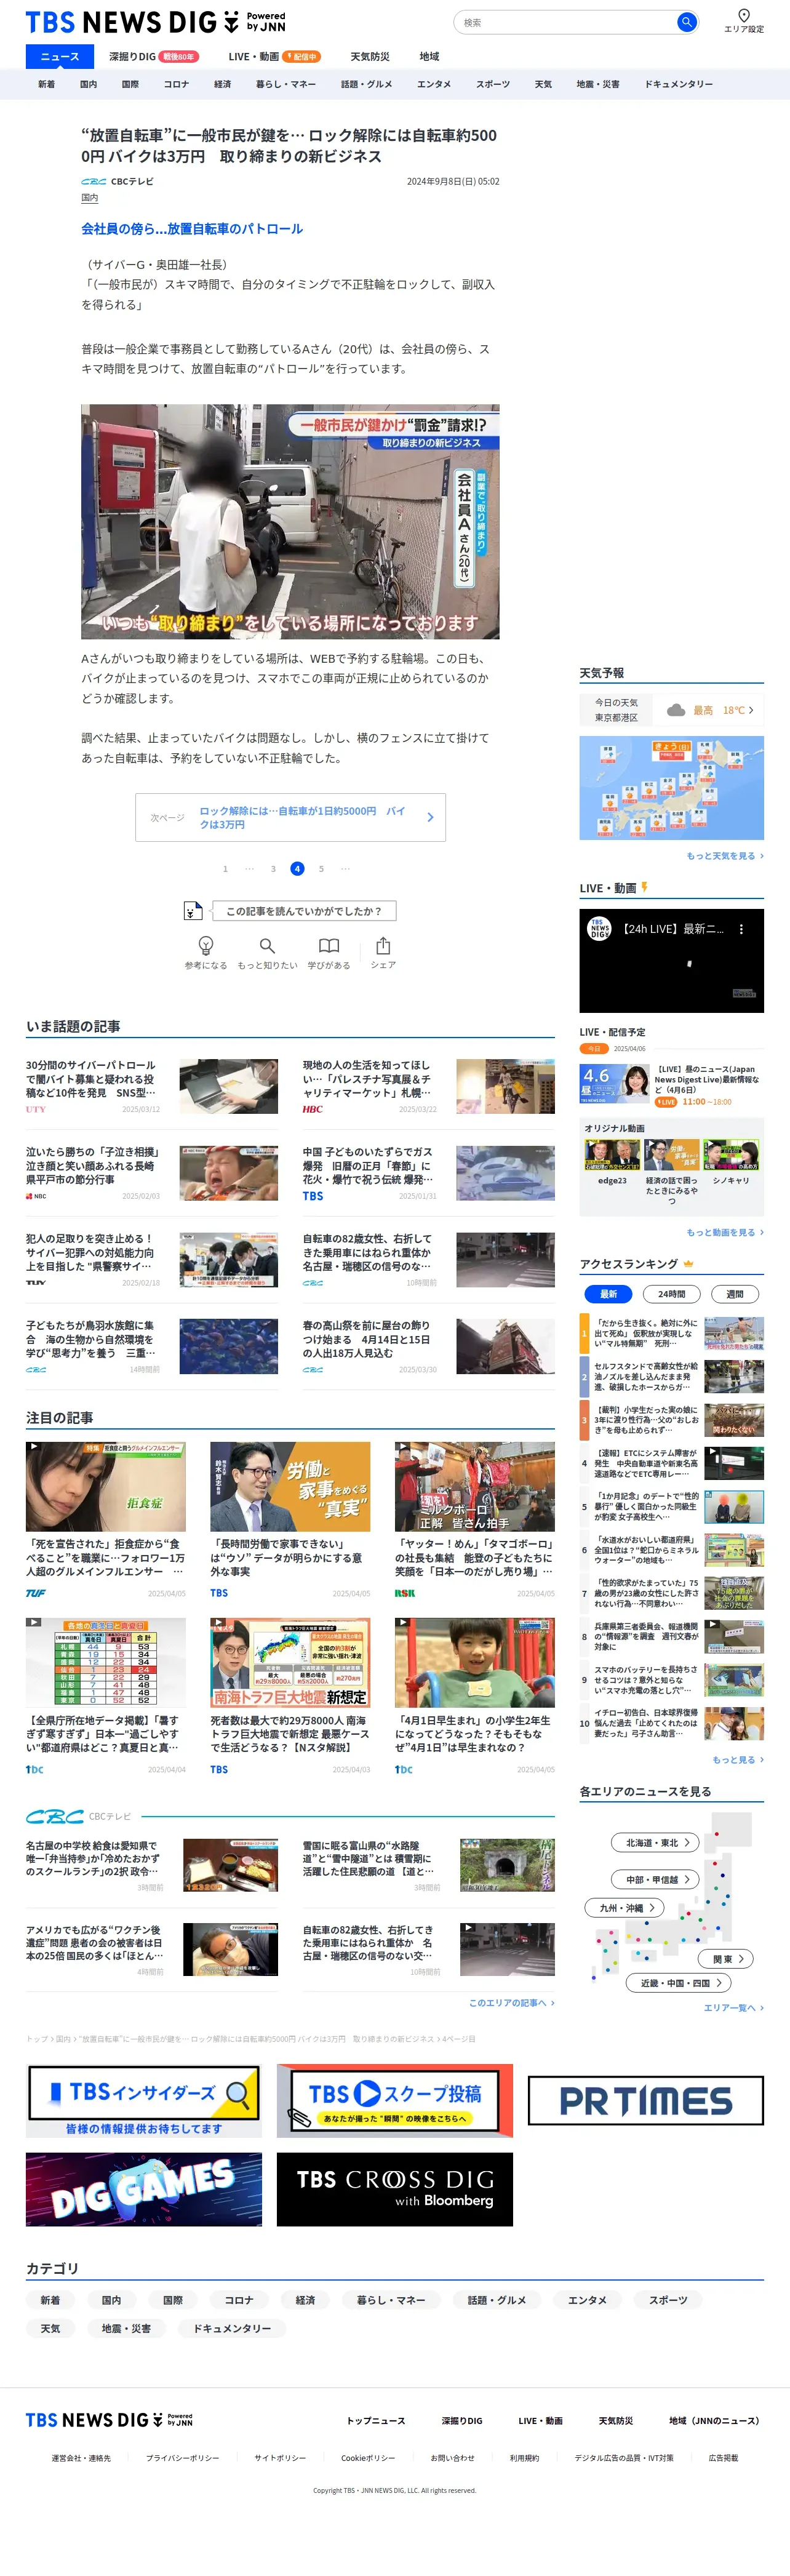Click the large CBC logo above the CBCテレビ section
The width and height of the screenshot is (790, 2576).
pos(55,1816)
